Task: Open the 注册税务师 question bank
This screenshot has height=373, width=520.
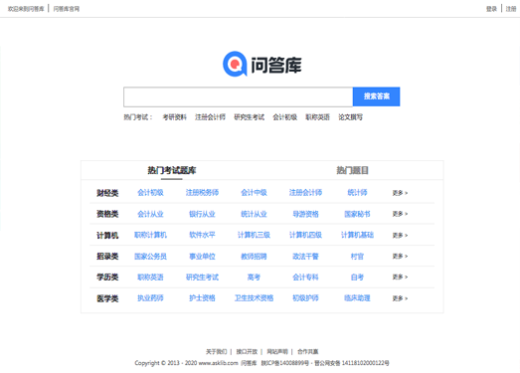Action: tap(202, 193)
